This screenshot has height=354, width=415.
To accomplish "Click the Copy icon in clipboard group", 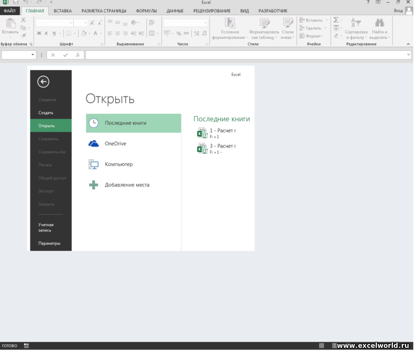I will (x=23, y=28).
